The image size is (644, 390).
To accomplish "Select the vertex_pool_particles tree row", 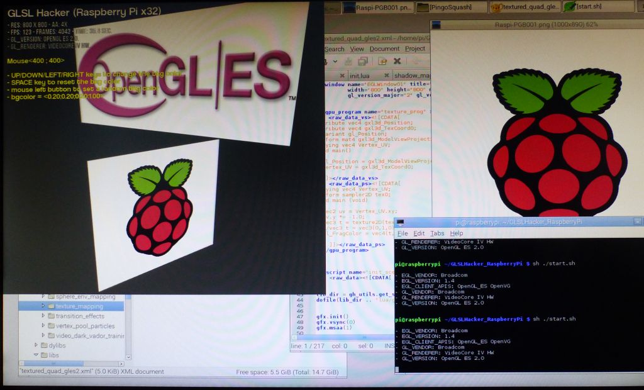I will 72,326.
